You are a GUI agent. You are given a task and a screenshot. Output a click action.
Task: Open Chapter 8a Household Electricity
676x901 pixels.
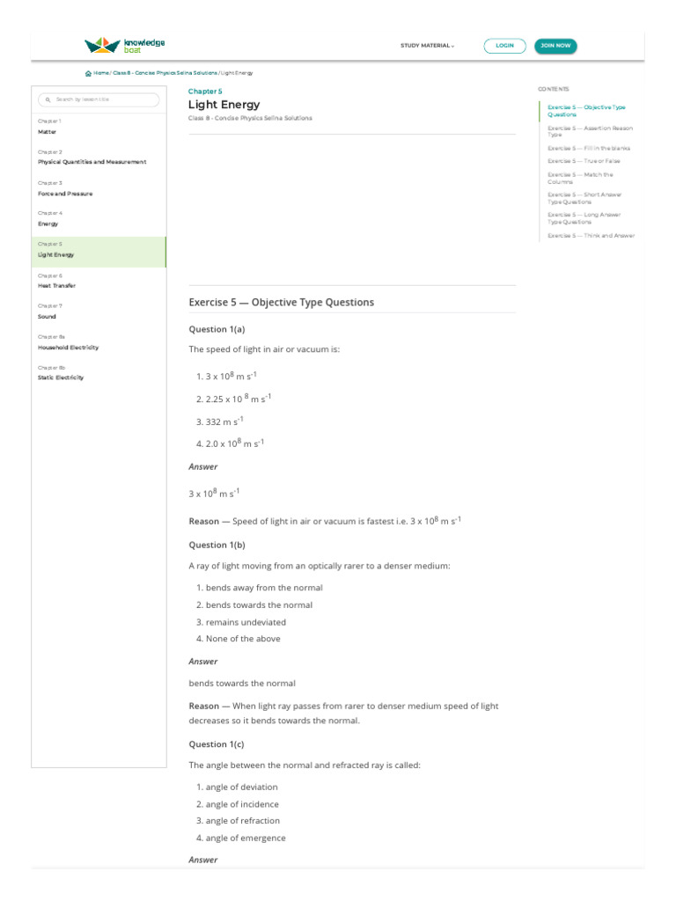(x=68, y=347)
